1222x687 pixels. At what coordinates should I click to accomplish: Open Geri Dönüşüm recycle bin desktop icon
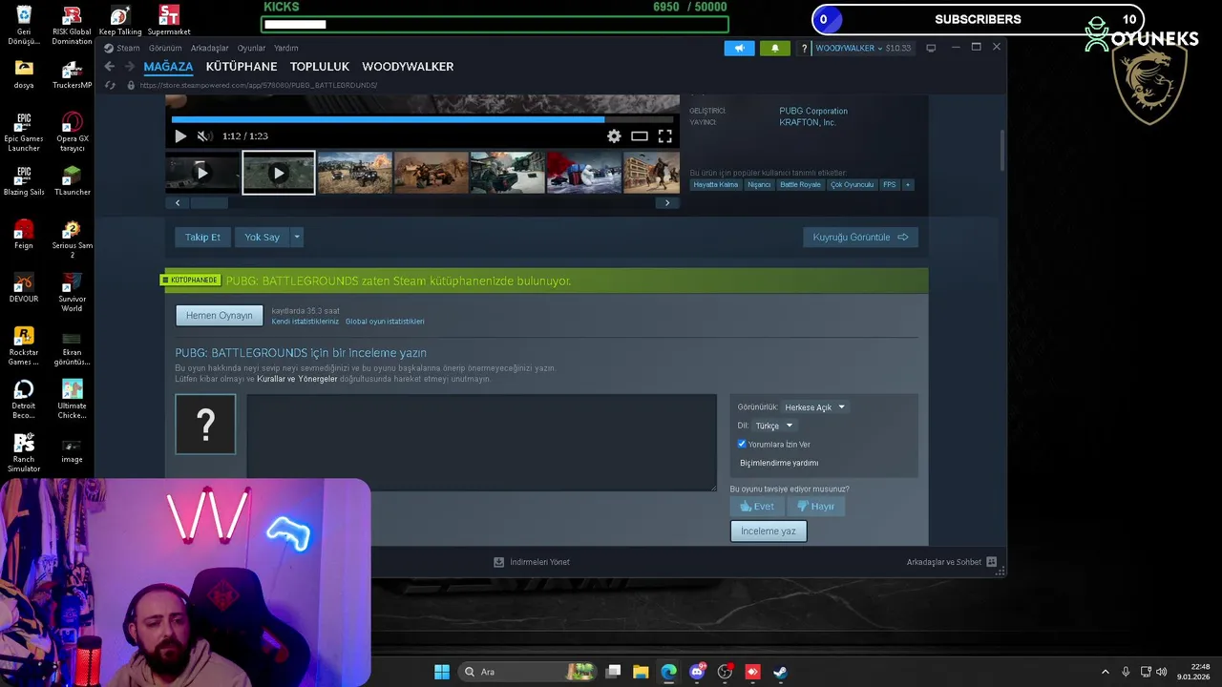pyautogui.click(x=24, y=25)
